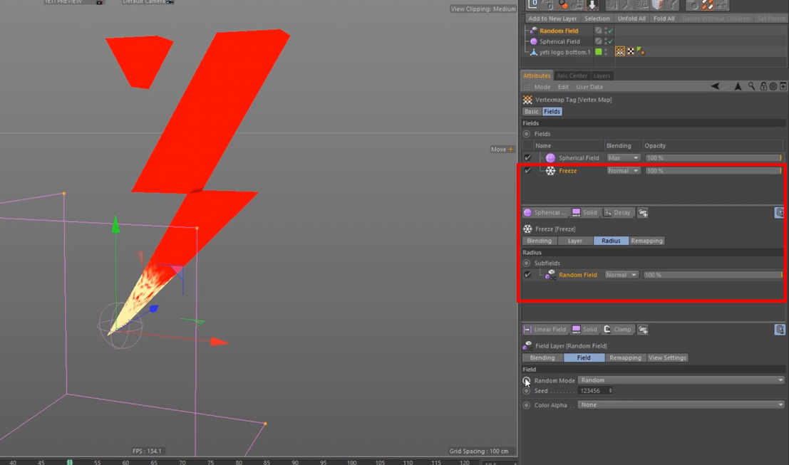This screenshot has width=789, height=465.
Task: Adjust opacity slider of Spherical Field layer
Action: (x=713, y=158)
